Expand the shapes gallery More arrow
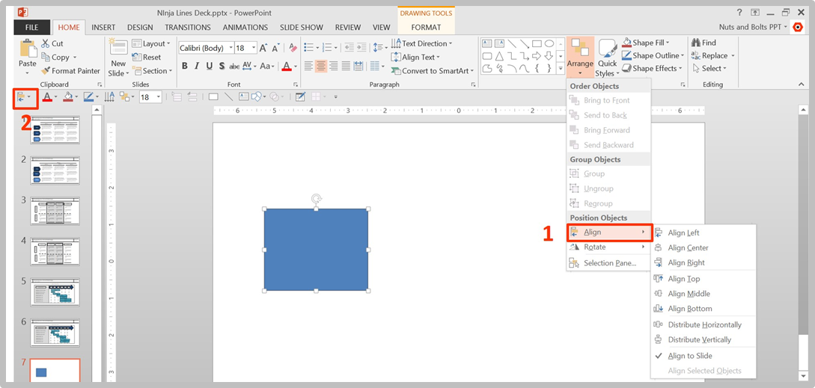This screenshot has height=388, width=815. click(x=561, y=68)
